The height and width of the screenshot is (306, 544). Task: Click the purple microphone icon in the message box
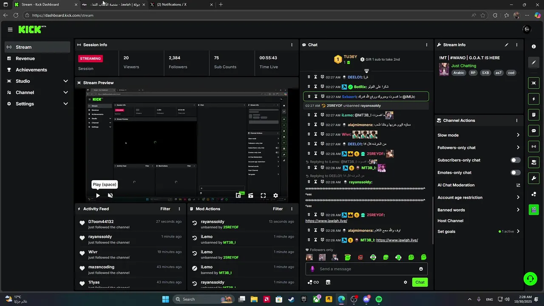click(x=312, y=269)
